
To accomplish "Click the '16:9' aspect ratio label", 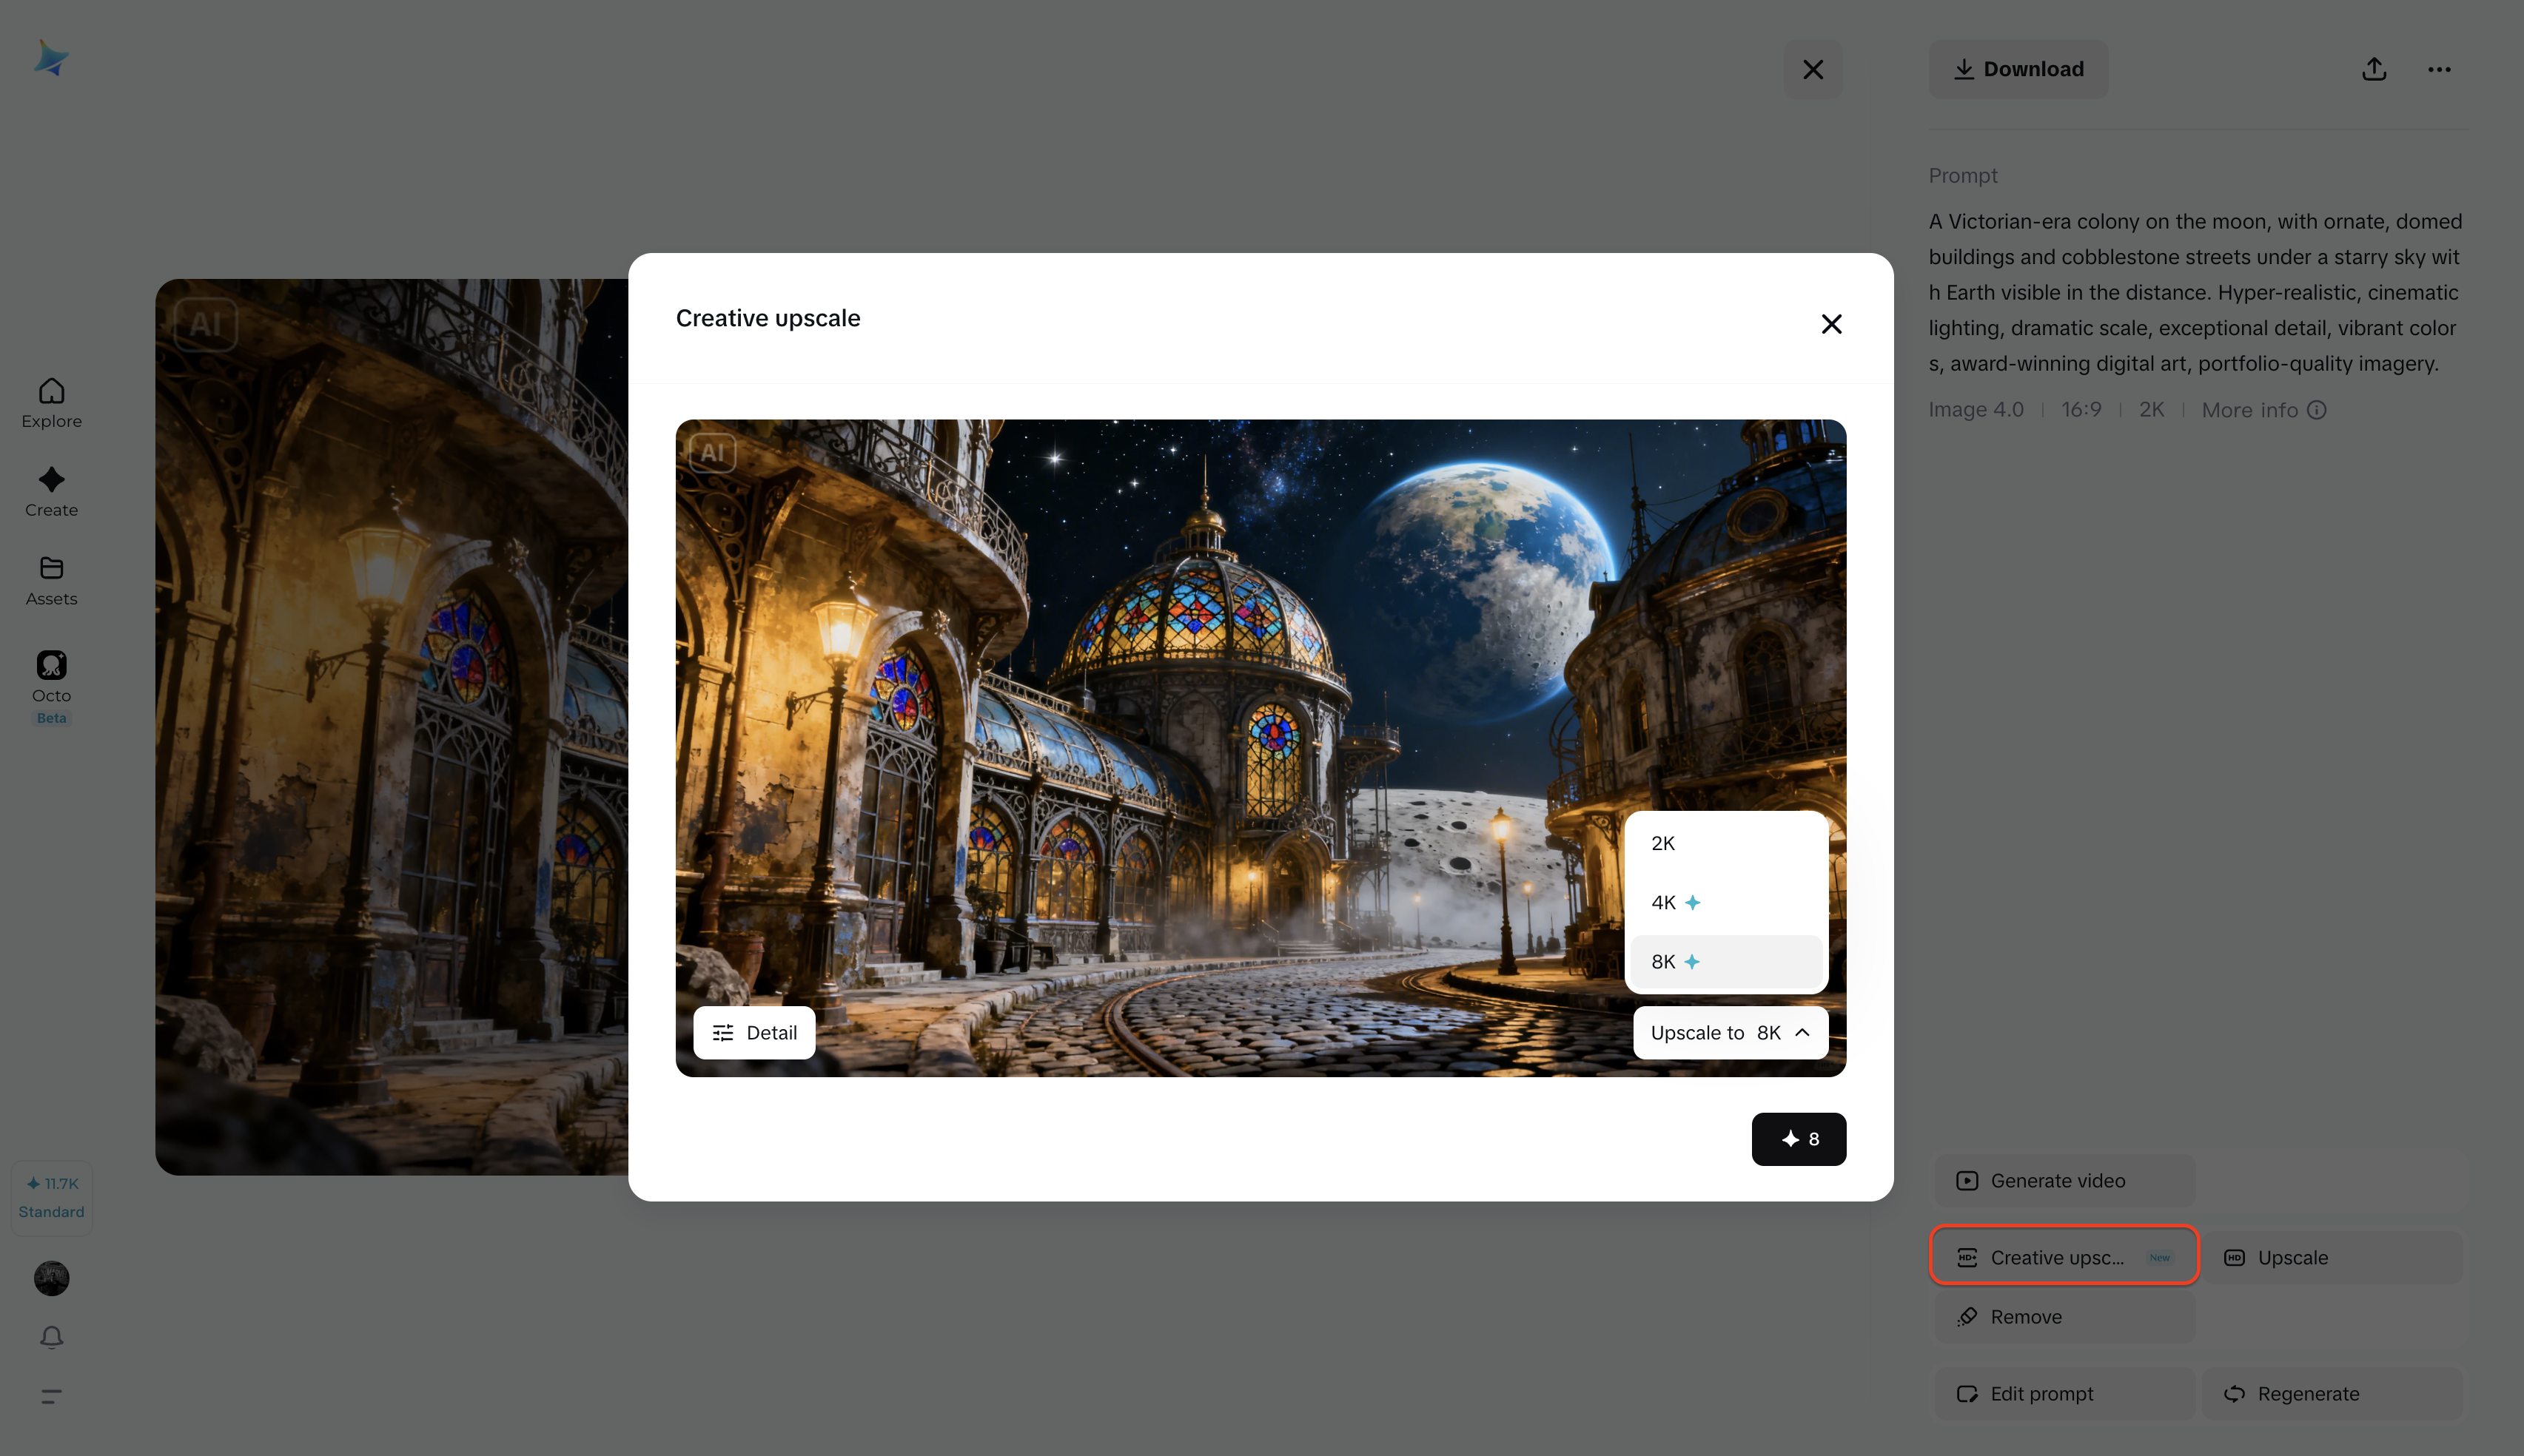I will click(x=2081, y=410).
